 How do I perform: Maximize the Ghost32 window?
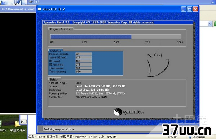[189, 9]
